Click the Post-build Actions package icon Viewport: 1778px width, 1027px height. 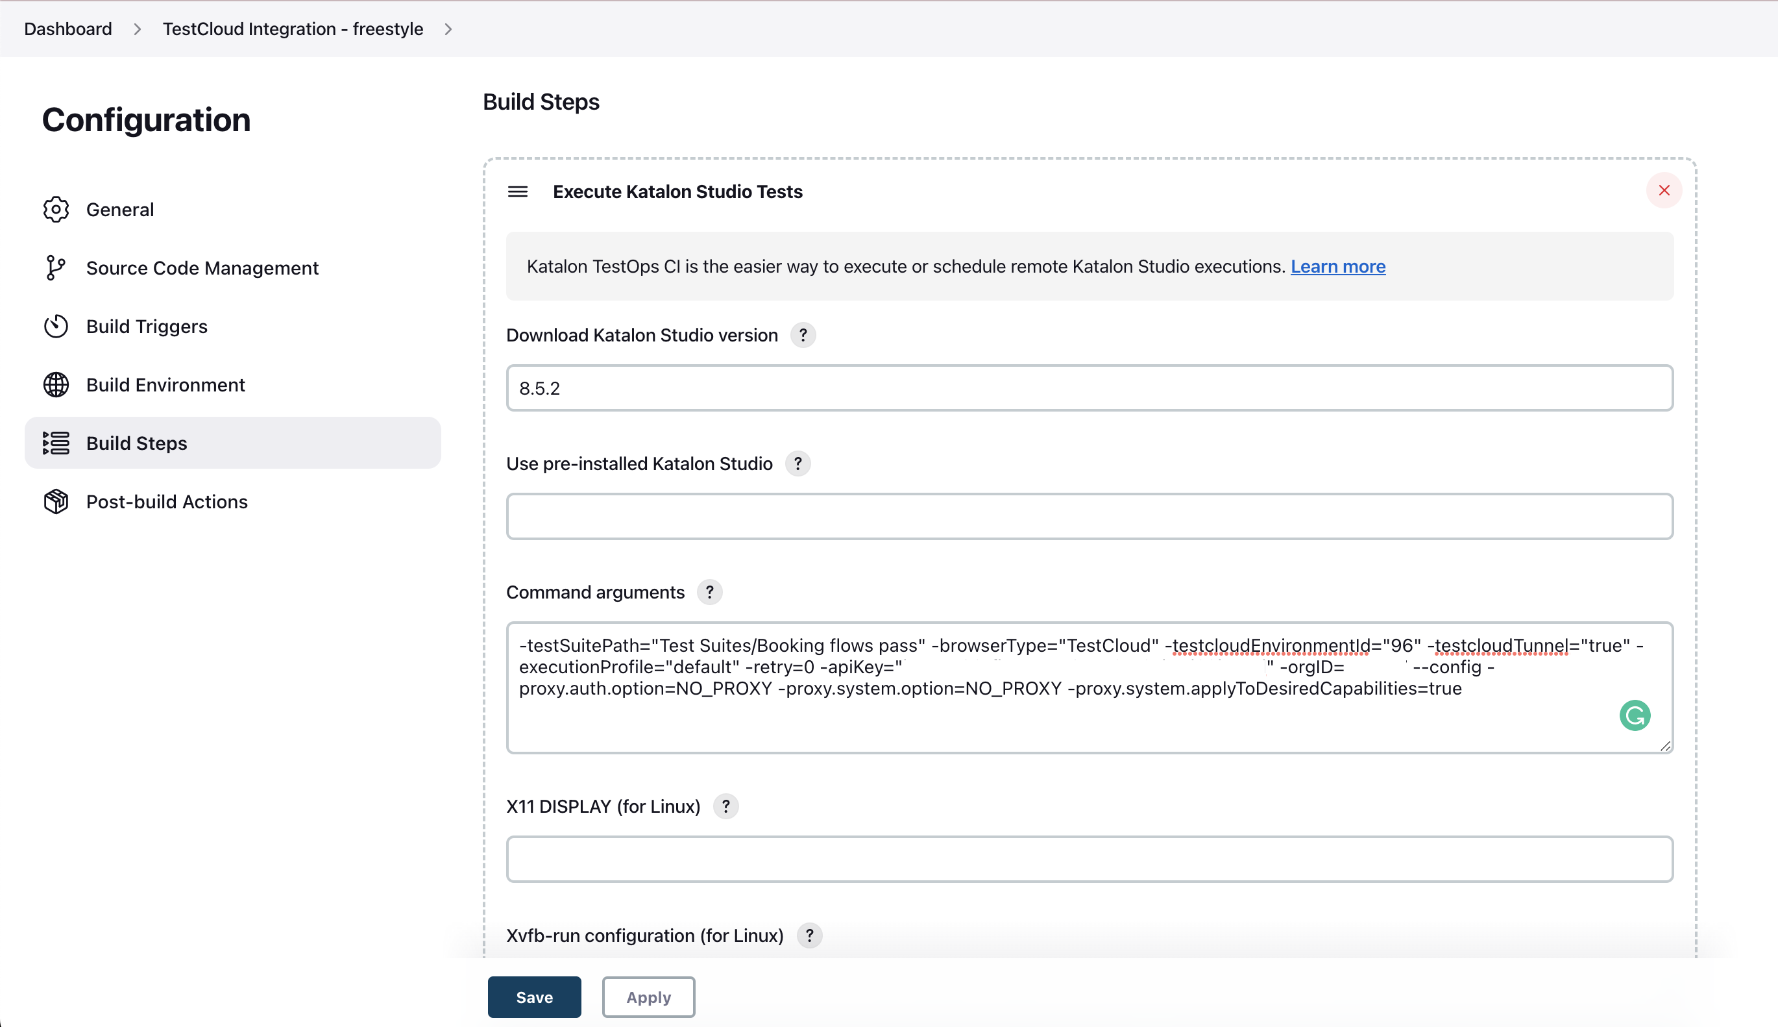(x=56, y=502)
